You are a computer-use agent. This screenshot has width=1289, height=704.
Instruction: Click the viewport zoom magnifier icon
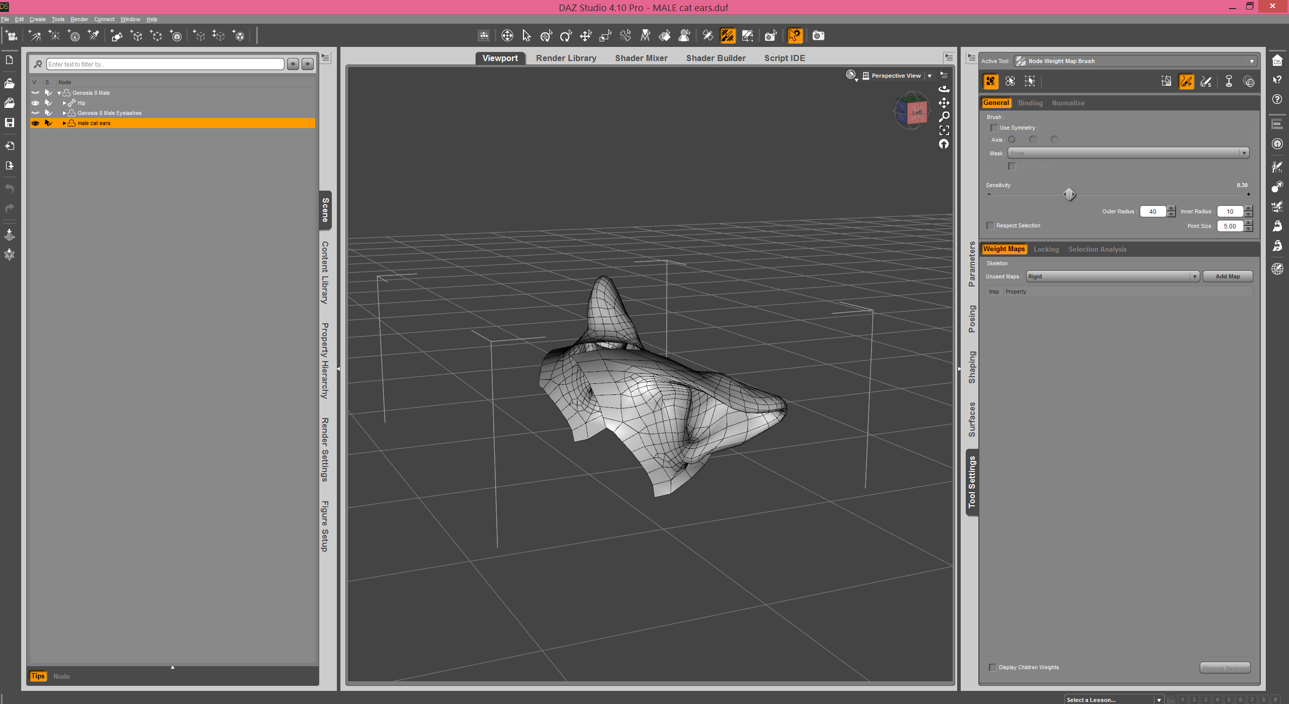click(944, 117)
